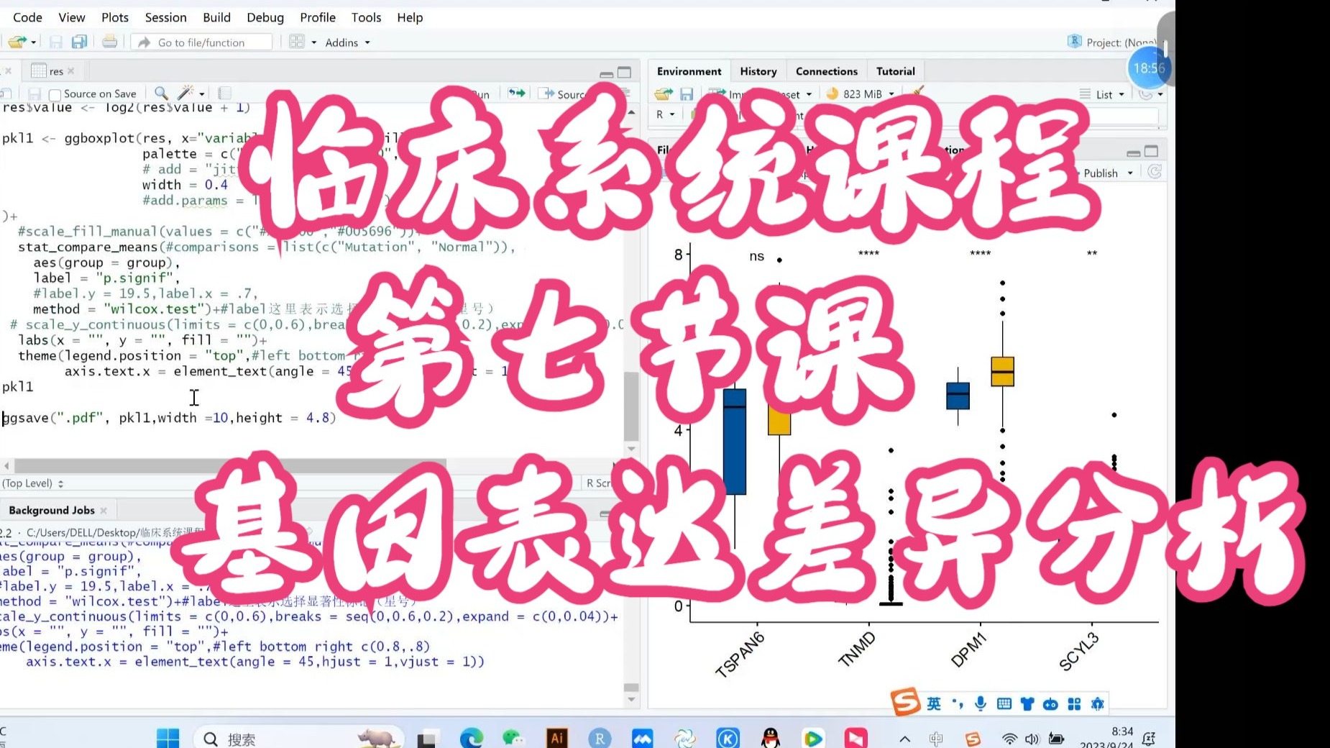Open Find/Replace with the magnifying glass icon
The width and height of the screenshot is (1330, 748).
point(160,93)
